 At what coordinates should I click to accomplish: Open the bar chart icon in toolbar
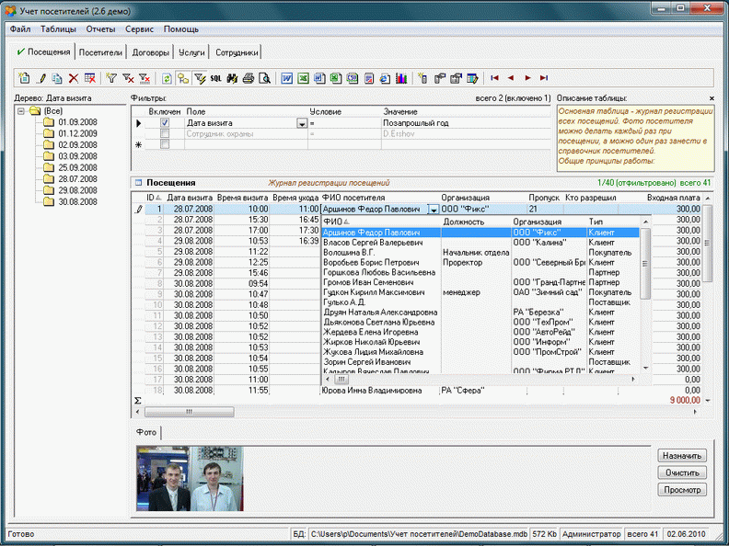pyautogui.click(x=401, y=79)
